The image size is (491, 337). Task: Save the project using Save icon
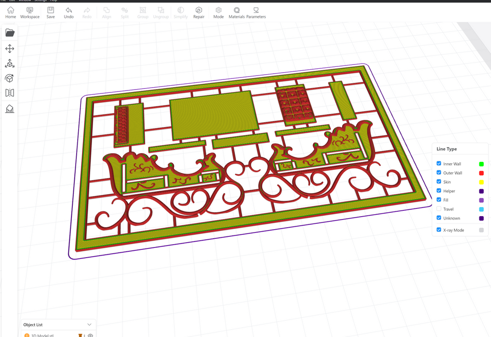[x=51, y=13]
